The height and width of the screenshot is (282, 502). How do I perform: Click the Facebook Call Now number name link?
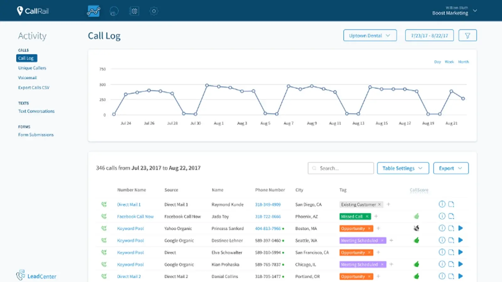click(135, 217)
